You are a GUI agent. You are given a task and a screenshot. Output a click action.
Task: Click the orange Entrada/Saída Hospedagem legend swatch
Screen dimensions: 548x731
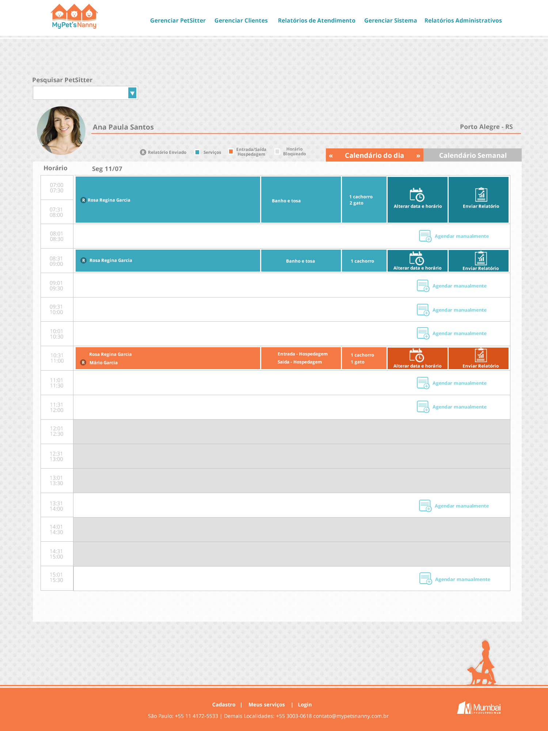pos(231,151)
